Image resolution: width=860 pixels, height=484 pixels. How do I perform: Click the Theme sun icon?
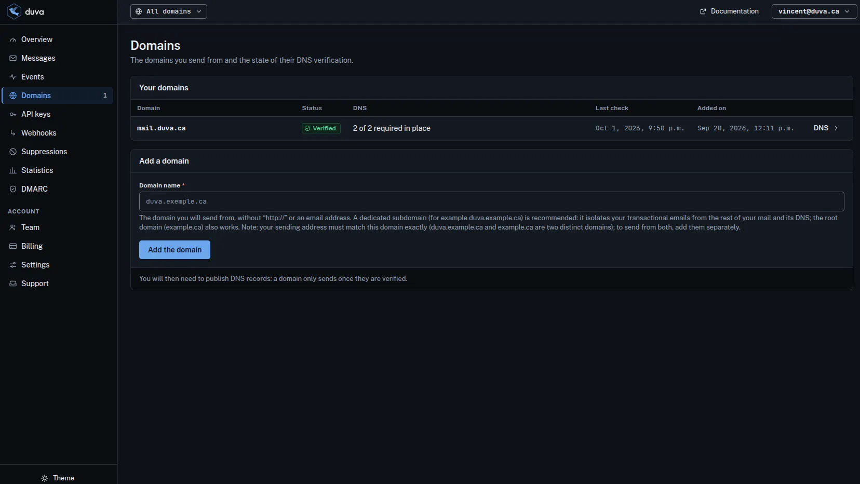pyautogui.click(x=45, y=478)
